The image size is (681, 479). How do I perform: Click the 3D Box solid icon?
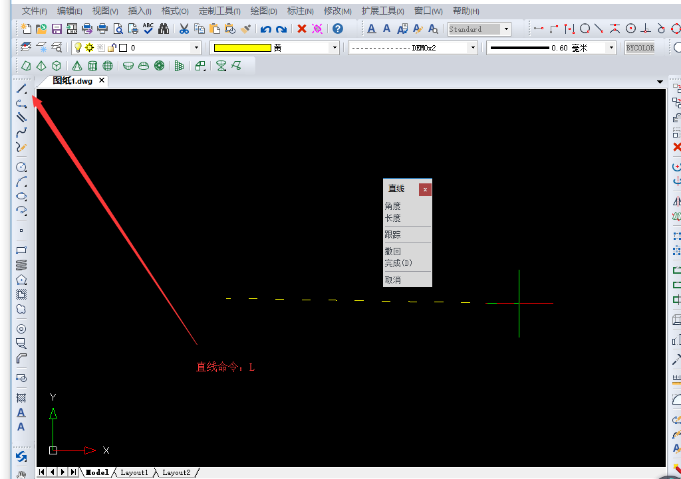[x=57, y=66]
